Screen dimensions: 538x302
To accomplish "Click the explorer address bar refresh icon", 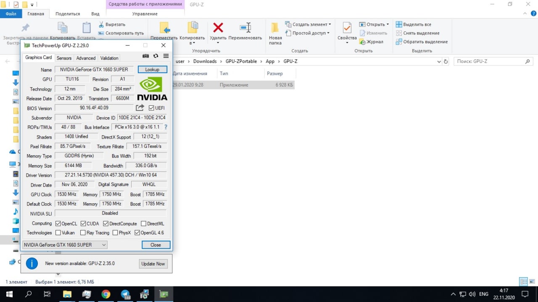I will 446,61.
